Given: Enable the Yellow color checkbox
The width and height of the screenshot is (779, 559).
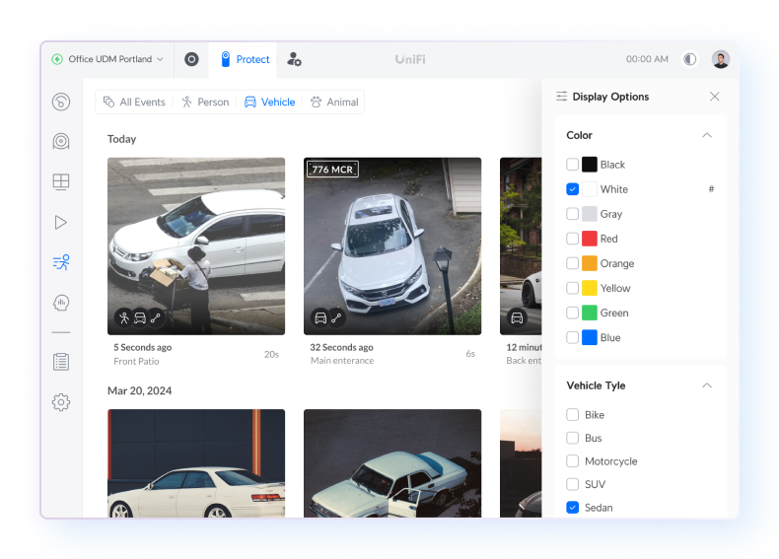Looking at the screenshot, I should [x=572, y=288].
